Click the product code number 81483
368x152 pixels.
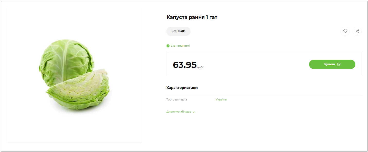click(182, 31)
